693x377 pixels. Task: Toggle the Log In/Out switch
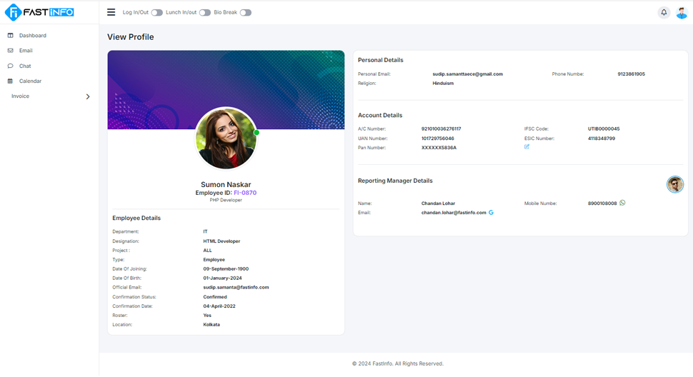tap(156, 13)
